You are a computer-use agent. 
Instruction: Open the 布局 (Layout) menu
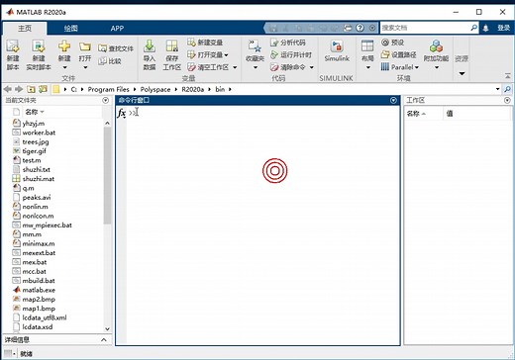click(x=367, y=54)
